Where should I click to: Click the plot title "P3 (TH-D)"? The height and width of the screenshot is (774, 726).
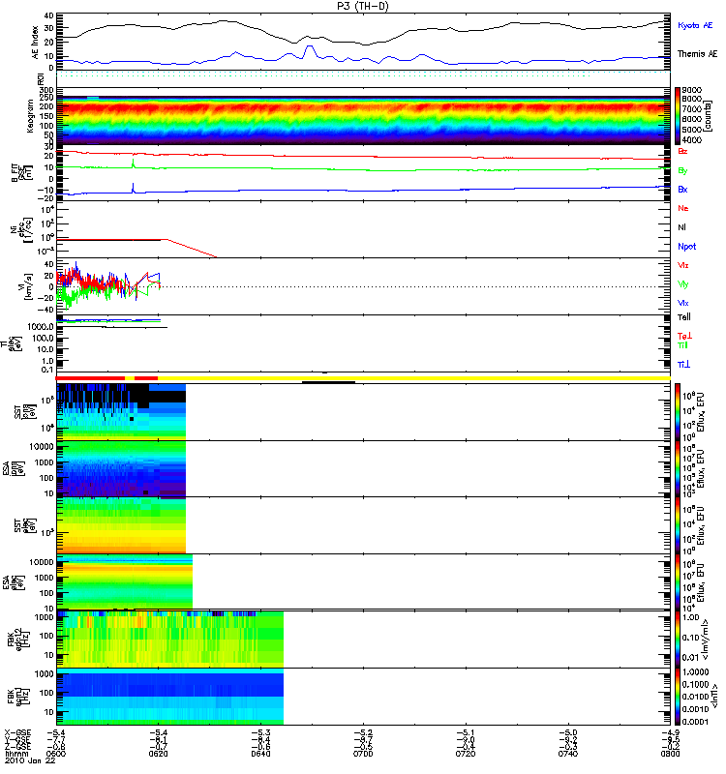362,6
